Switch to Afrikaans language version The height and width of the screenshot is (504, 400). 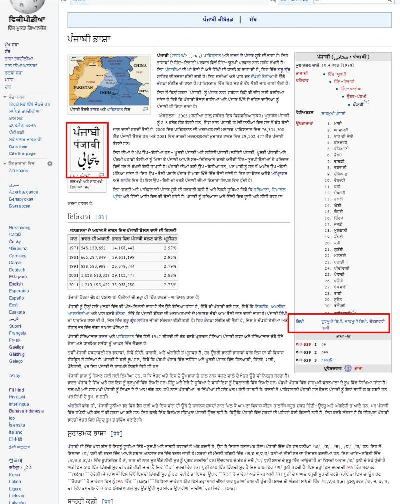[x=18, y=171]
